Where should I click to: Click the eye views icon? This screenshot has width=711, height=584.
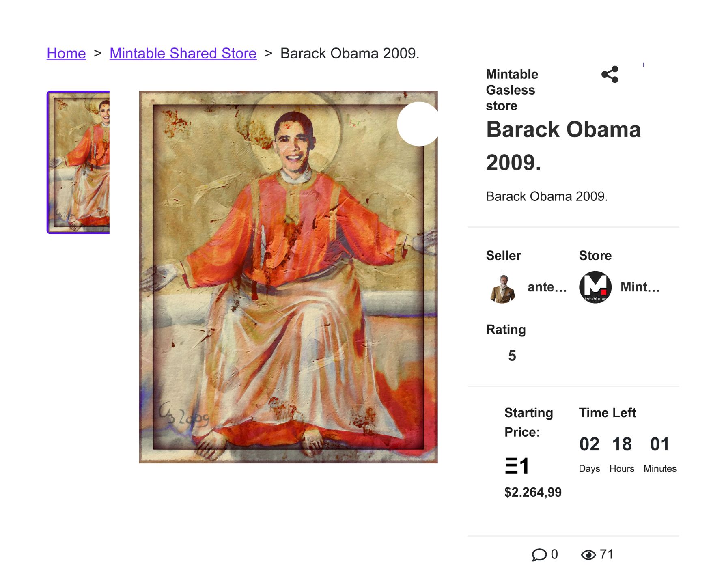(588, 555)
